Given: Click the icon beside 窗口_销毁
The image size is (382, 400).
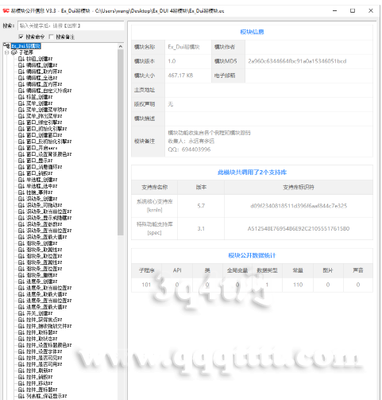Looking at the screenshot, I should (21, 173).
